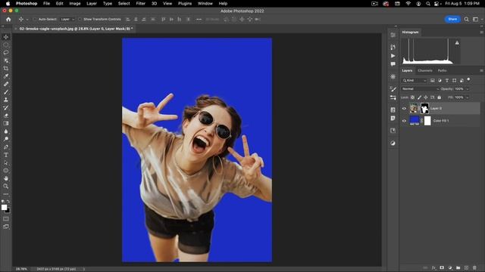The width and height of the screenshot is (485, 272).
Task: Select the Eyedropper tool
Action: point(6,76)
